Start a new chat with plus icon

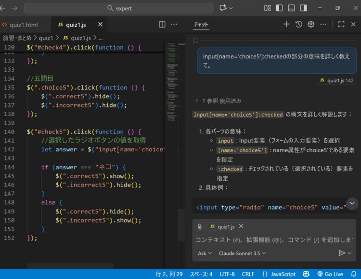click(286, 24)
